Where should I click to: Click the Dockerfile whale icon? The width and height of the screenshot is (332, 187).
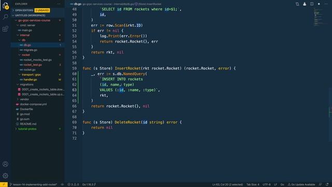point(17,109)
